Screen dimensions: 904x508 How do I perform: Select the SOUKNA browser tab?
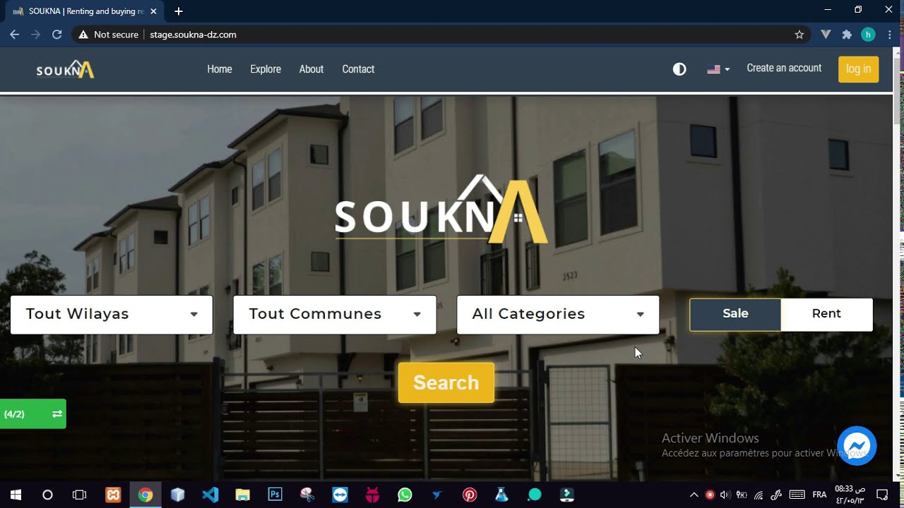click(85, 11)
